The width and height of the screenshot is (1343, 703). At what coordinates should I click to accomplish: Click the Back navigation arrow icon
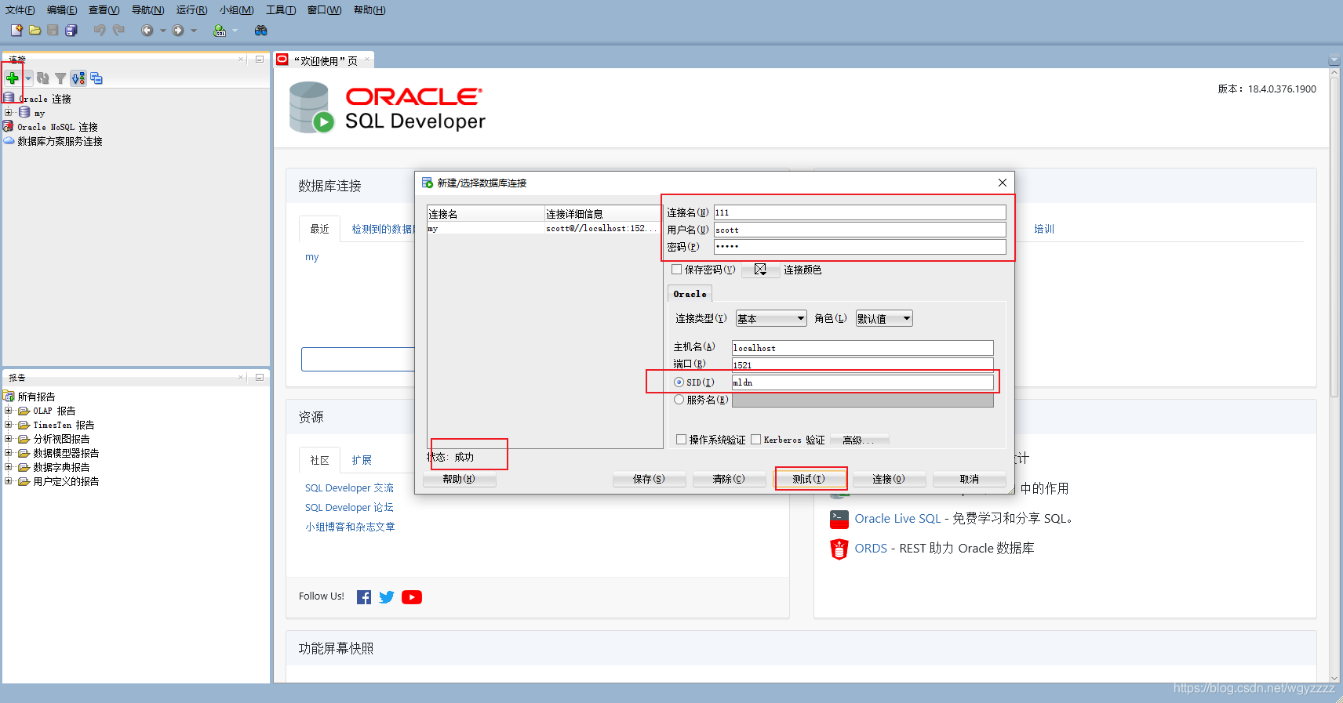[147, 30]
